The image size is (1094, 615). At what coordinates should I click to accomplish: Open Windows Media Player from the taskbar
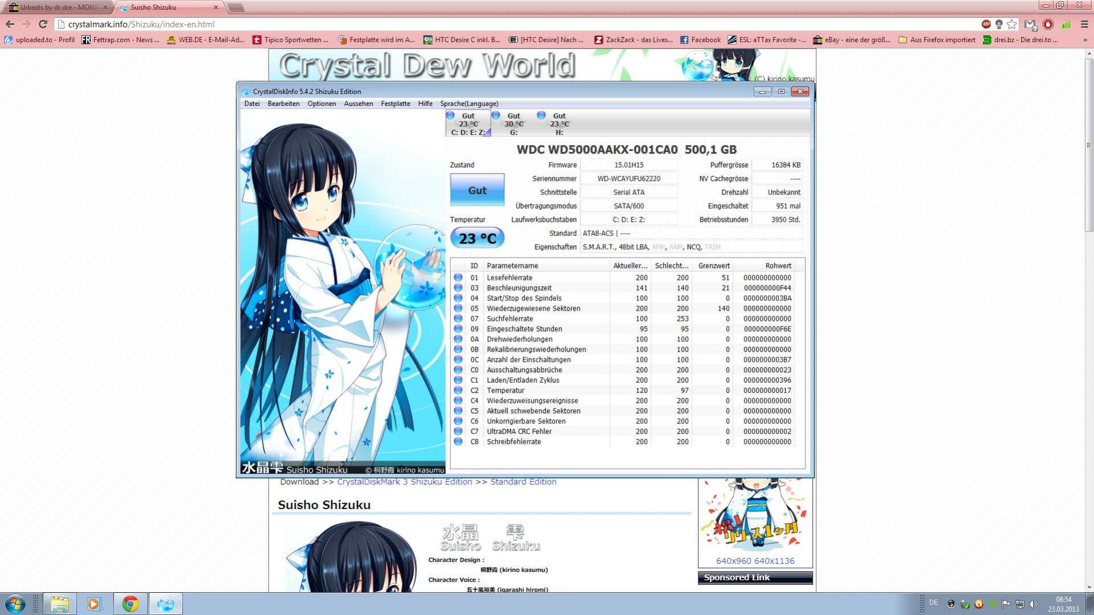pyautogui.click(x=94, y=604)
